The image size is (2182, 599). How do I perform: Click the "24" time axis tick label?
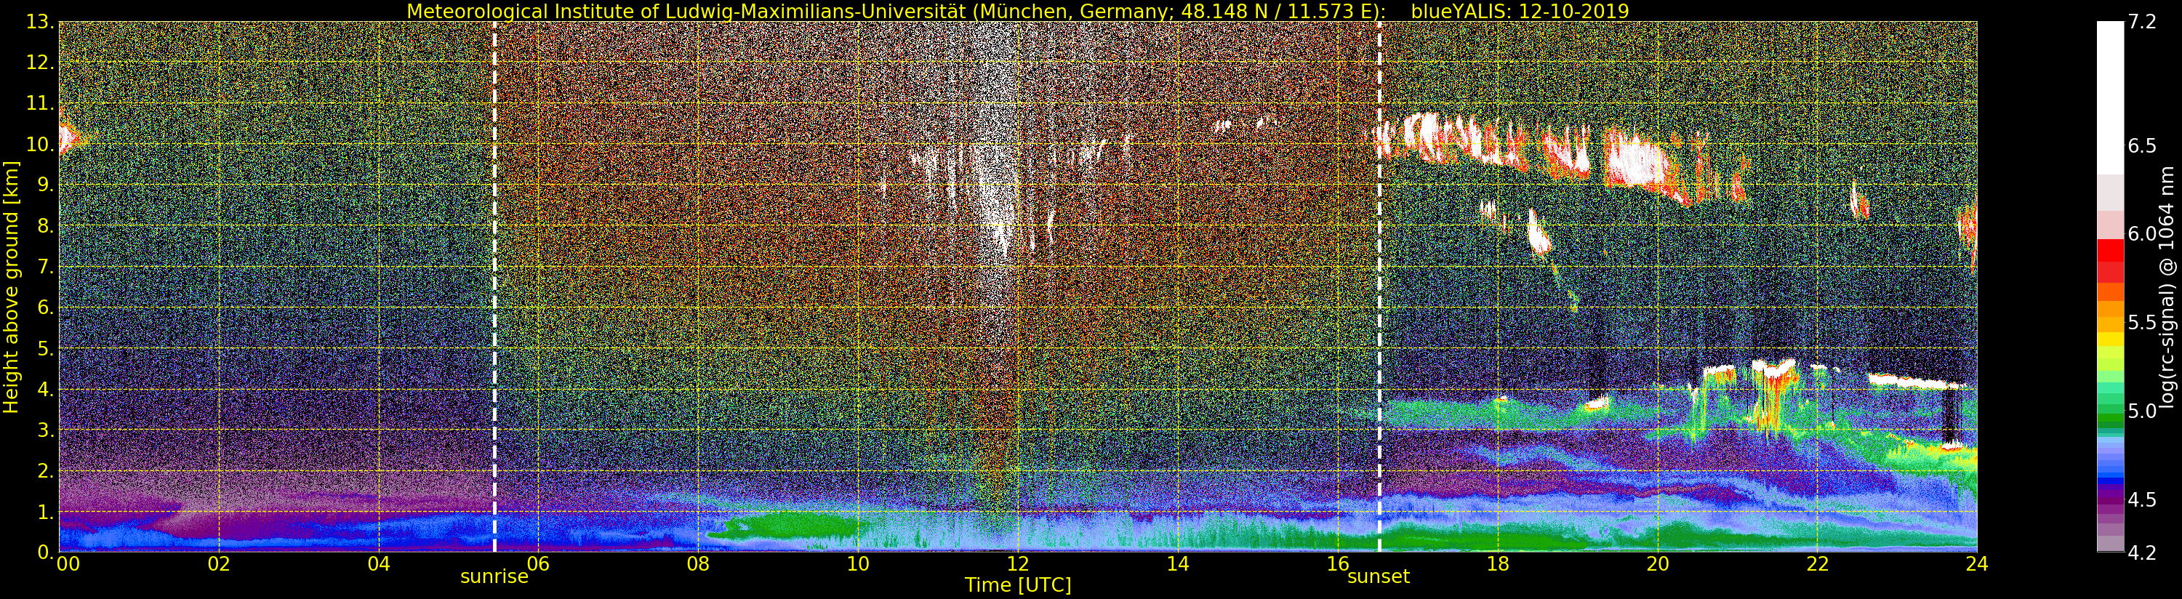tap(1977, 564)
